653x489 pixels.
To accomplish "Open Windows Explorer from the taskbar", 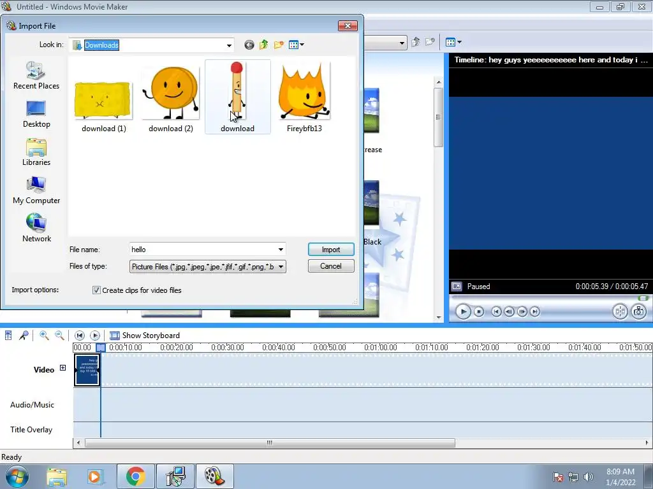I will coord(57,476).
